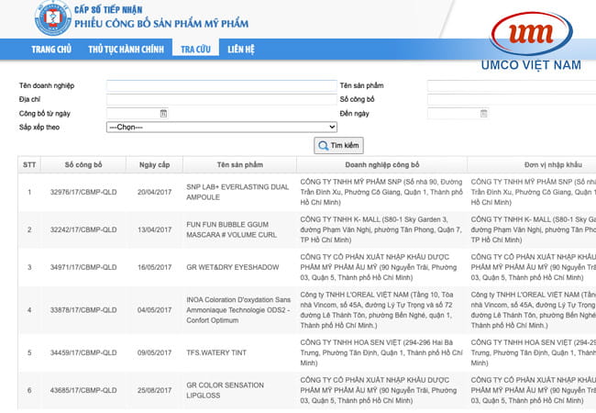The image size is (596, 413).
Task: Select product SNP LAB+ EVERLASTING DUAL AMPOULE
Action: pos(237,192)
